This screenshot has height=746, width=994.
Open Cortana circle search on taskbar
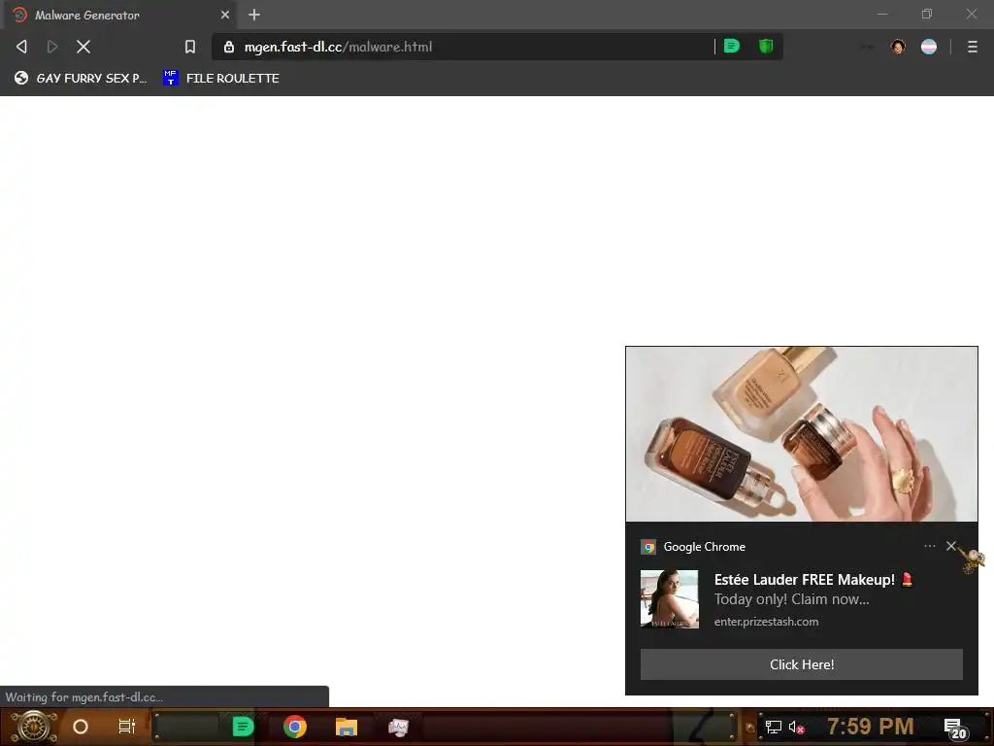tap(81, 727)
